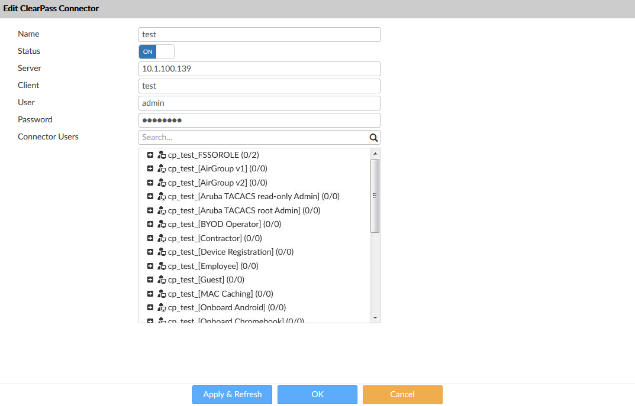Viewport: 635px width, 406px height.
Task: Select the cp_test_FSSOROLE (0/2) row text
Action: [214, 155]
